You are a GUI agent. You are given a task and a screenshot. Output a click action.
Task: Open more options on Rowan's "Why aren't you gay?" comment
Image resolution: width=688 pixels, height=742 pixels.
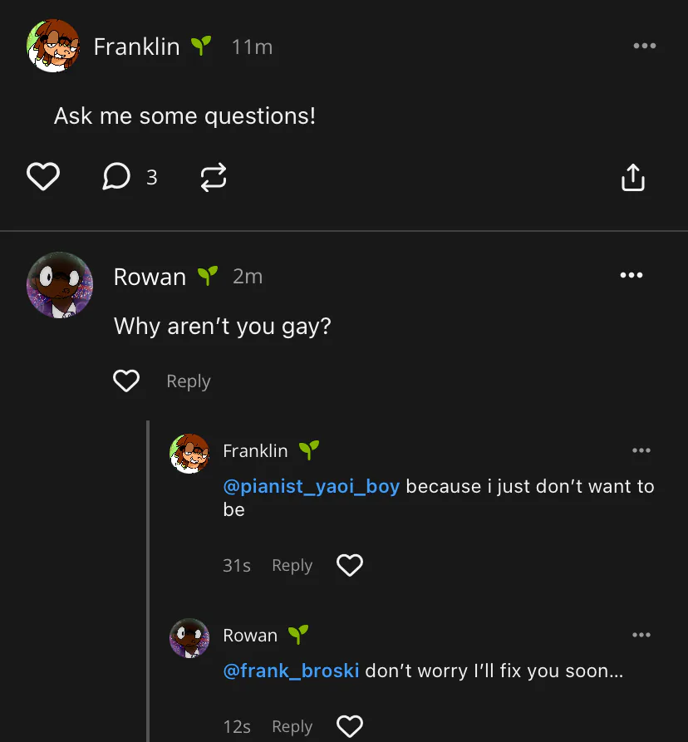tap(631, 275)
